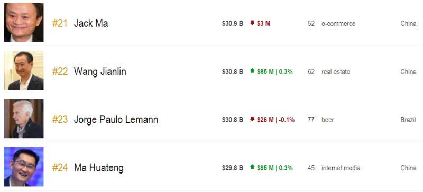Click the Ma Huateng name link

(x=99, y=168)
